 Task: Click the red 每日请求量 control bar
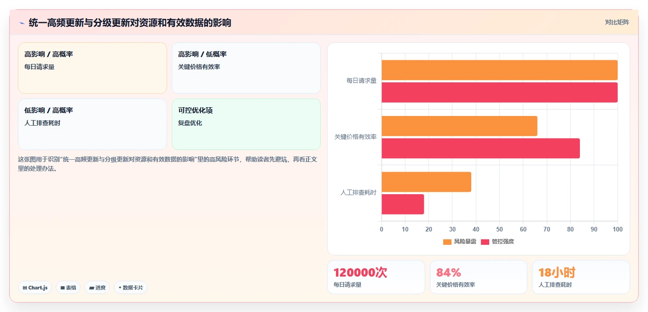pyautogui.click(x=499, y=92)
